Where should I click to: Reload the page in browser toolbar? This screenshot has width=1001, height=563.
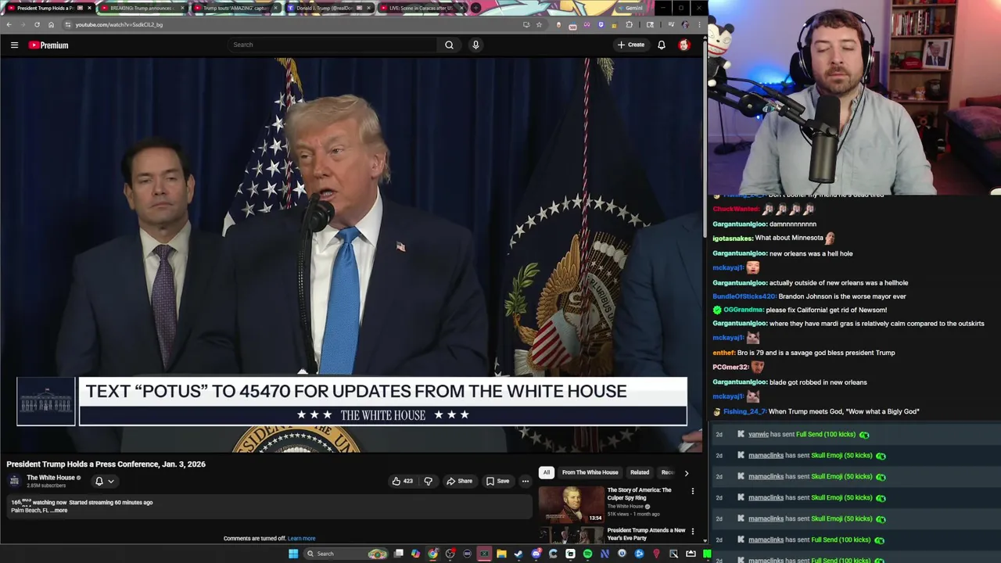pos(37,24)
